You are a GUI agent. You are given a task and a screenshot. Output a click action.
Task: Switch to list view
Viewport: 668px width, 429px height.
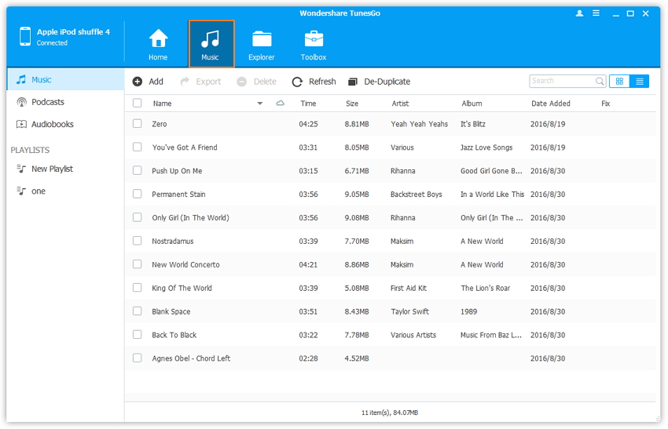(x=640, y=81)
